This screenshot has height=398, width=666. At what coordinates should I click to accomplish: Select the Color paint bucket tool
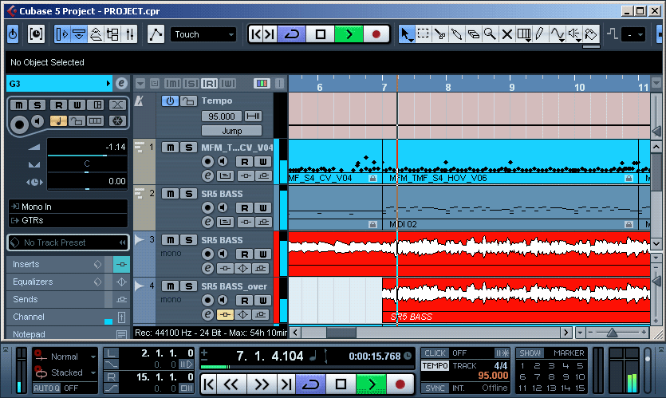pos(591,34)
